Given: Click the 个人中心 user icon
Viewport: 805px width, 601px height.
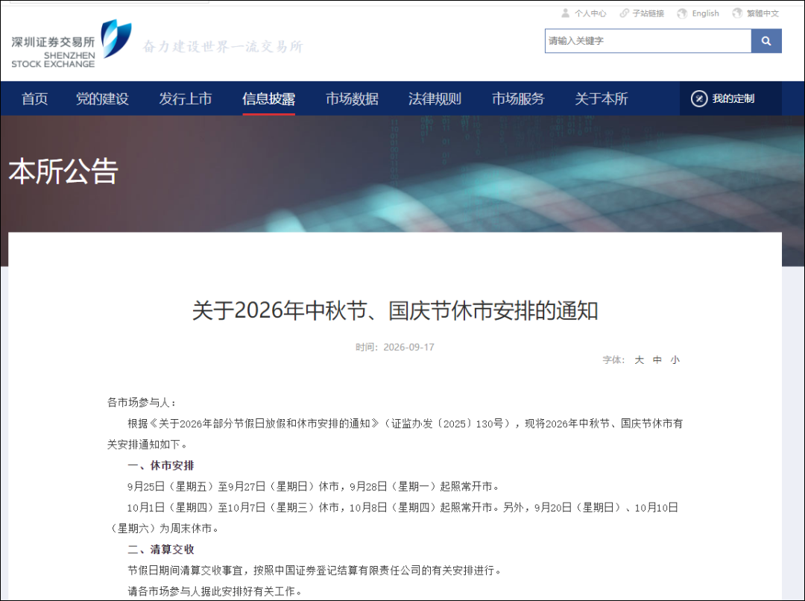Looking at the screenshot, I should point(565,13).
